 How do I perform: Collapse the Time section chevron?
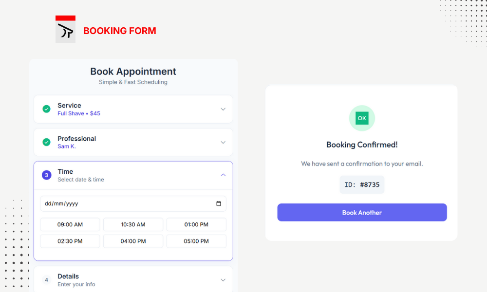(223, 175)
